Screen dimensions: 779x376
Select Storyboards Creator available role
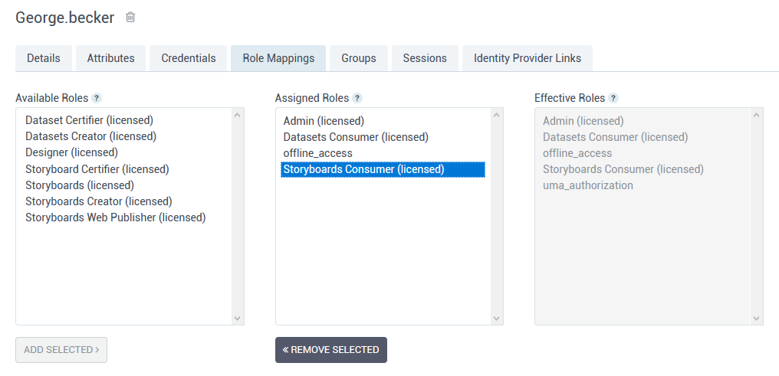[98, 201]
